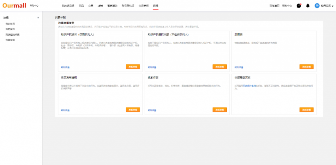The height and width of the screenshot is (165, 336).
Task: Open the chat messages bubble icon
Action: click(x=299, y=6)
